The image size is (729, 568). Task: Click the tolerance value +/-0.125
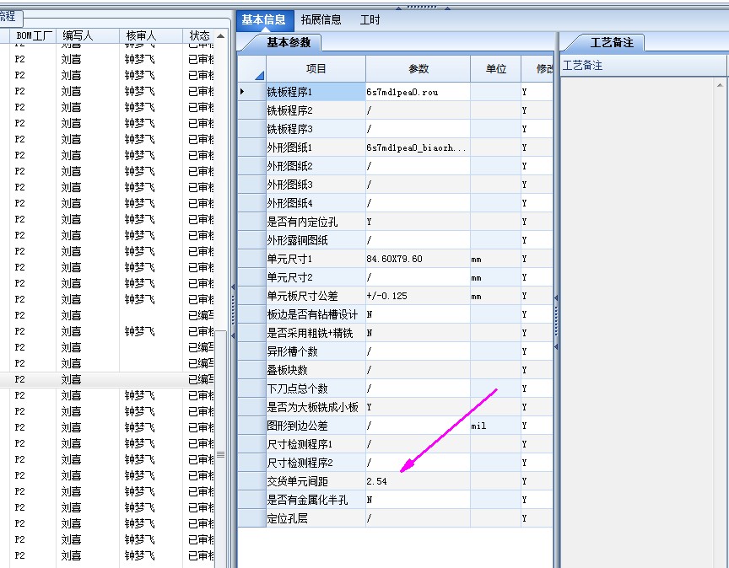point(386,296)
